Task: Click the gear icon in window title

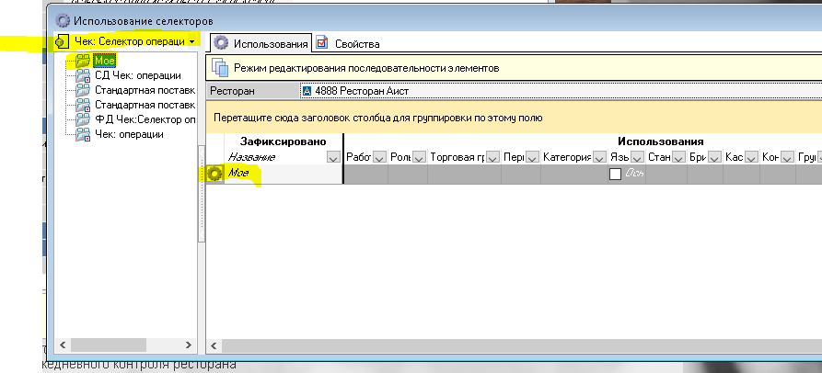Action: tap(63, 19)
